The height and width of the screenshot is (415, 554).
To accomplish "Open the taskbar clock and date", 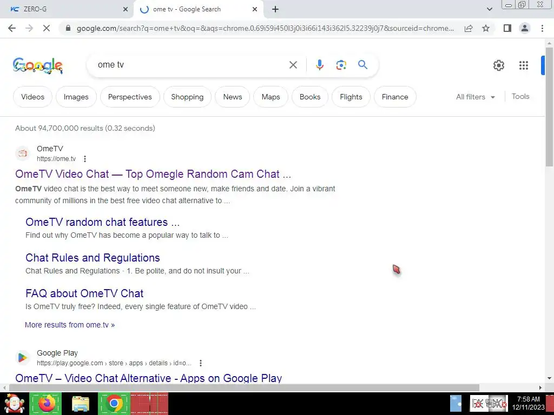I will (x=528, y=403).
